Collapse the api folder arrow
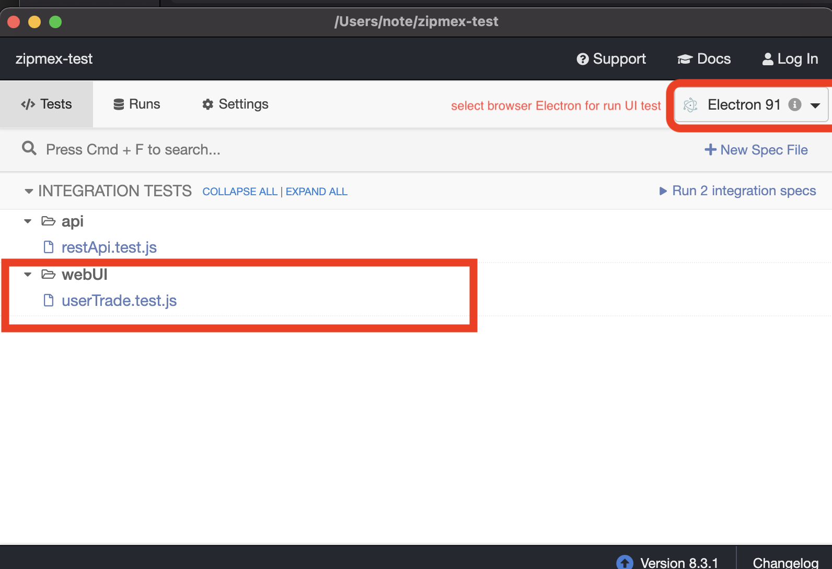Viewport: 832px width, 569px height. pos(28,221)
